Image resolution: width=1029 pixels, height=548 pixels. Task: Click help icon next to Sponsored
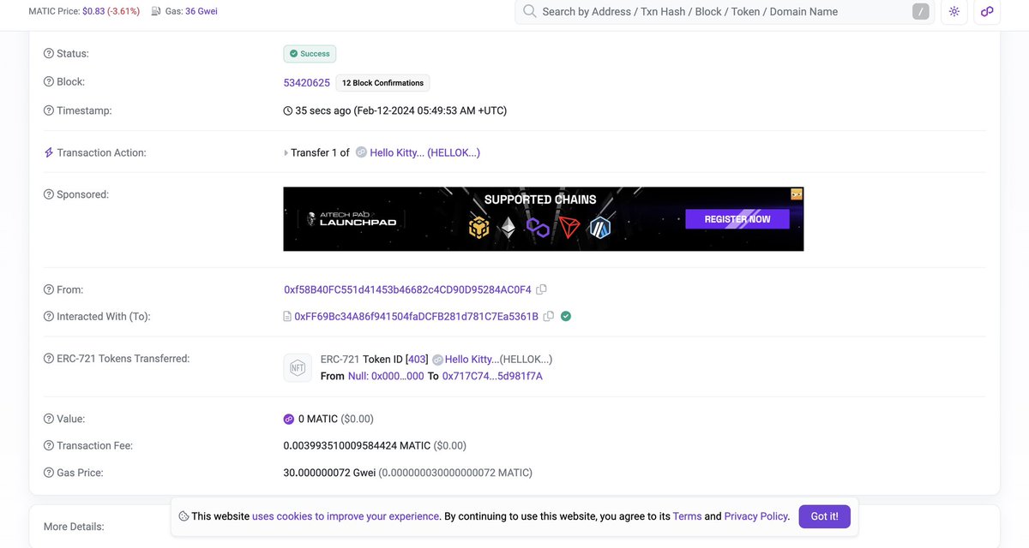coord(49,194)
